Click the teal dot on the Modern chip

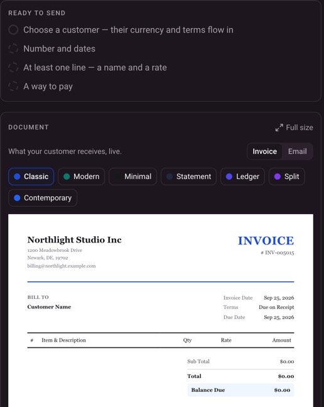(x=67, y=176)
